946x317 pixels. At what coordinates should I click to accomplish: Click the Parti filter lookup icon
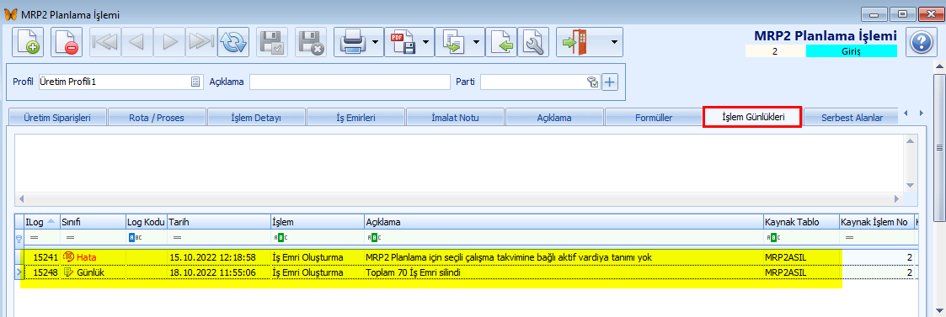(x=592, y=82)
